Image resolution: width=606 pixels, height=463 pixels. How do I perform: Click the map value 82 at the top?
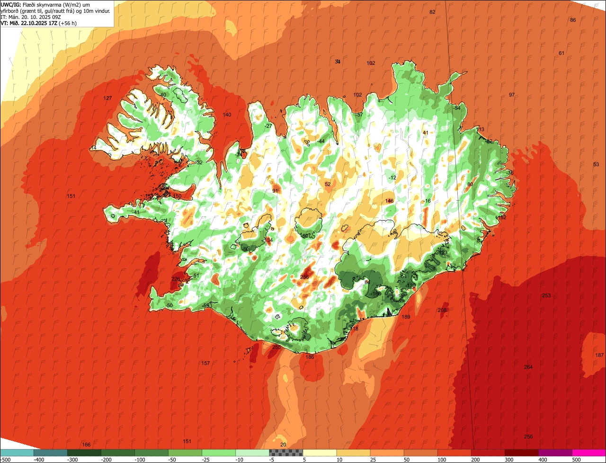click(x=432, y=12)
